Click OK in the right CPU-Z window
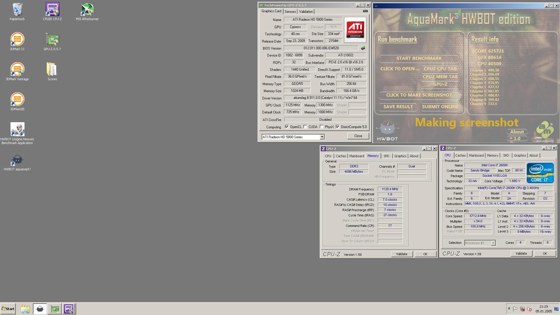The width and height of the screenshot is (560, 315). pyautogui.click(x=545, y=253)
